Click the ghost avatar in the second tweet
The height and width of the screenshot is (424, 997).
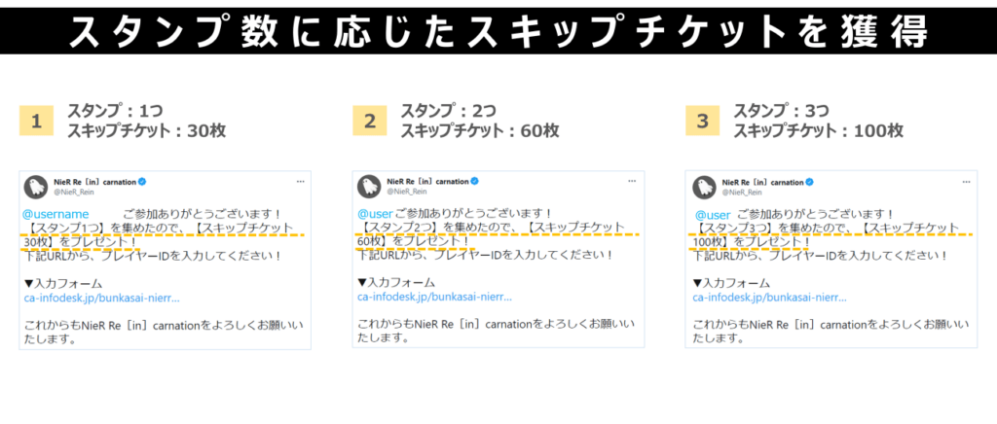[368, 186]
